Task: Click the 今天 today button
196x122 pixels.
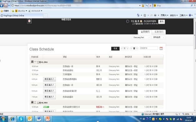Action: (115, 48)
